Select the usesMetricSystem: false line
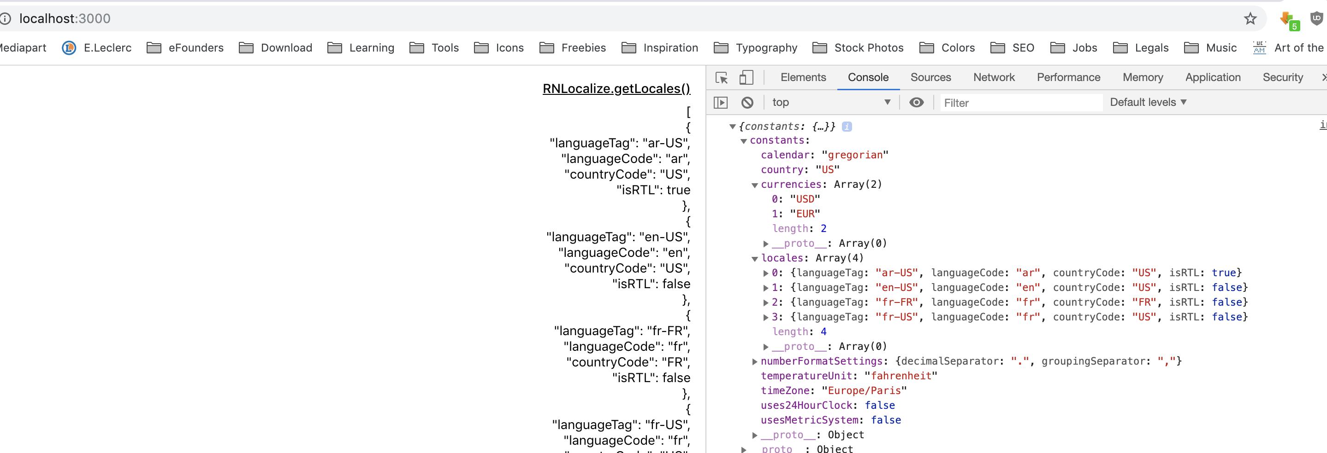Image resolution: width=1327 pixels, height=453 pixels. coord(831,420)
